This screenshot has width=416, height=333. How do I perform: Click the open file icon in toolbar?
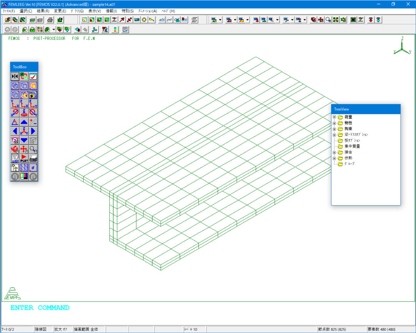pos(7,20)
